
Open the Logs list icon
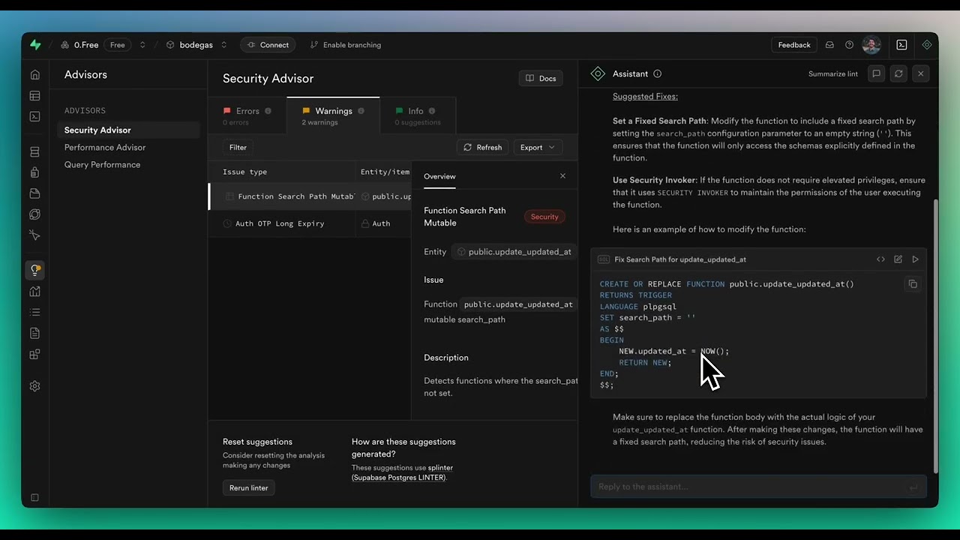point(34,312)
